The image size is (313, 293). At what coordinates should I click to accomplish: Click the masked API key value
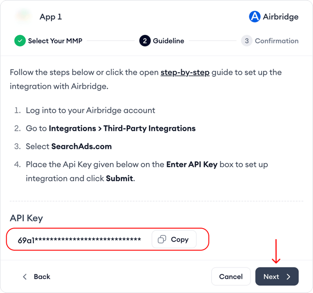click(x=79, y=240)
